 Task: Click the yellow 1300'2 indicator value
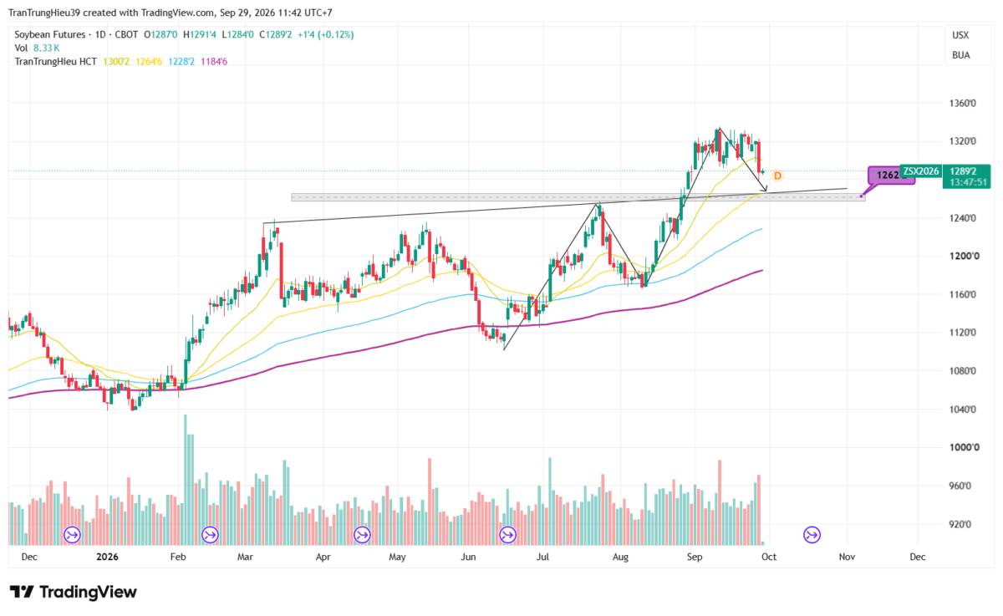tap(115, 61)
